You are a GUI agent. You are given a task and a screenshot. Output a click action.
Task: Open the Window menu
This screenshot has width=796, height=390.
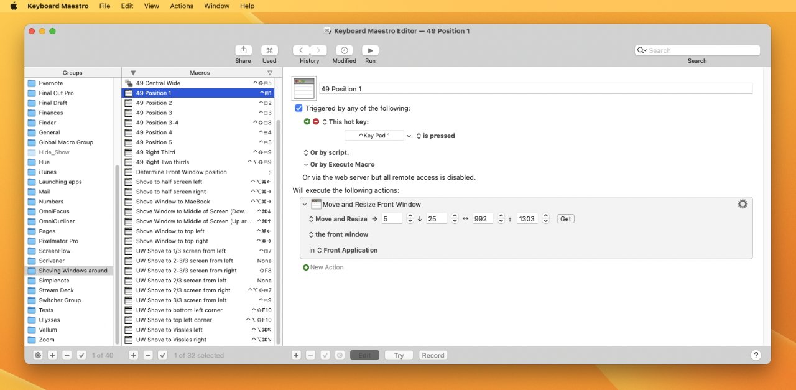(216, 6)
